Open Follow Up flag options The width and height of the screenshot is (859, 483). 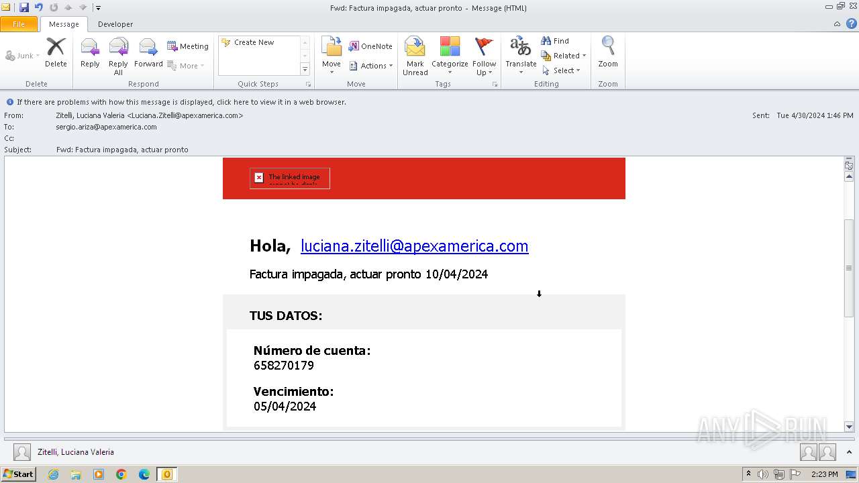pos(484,56)
